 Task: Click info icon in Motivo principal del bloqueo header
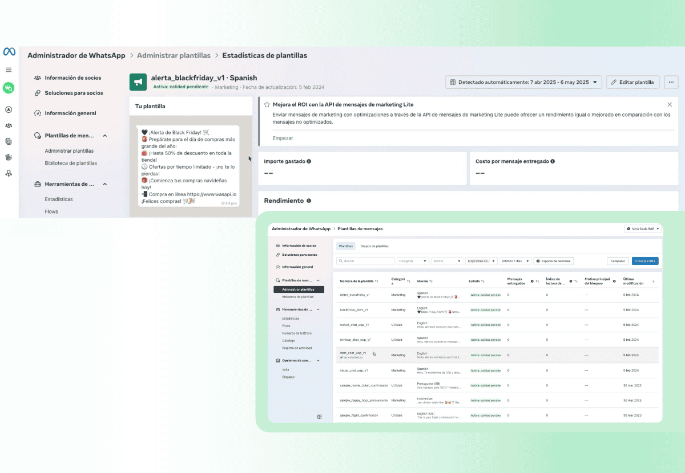tap(614, 282)
